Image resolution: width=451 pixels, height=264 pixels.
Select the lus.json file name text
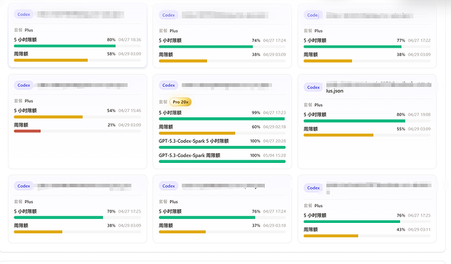335,91
